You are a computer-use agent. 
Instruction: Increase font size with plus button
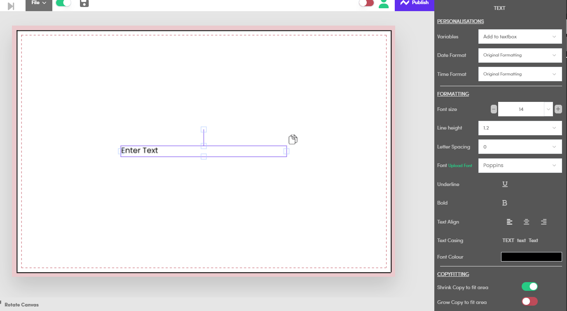tap(558, 109)
